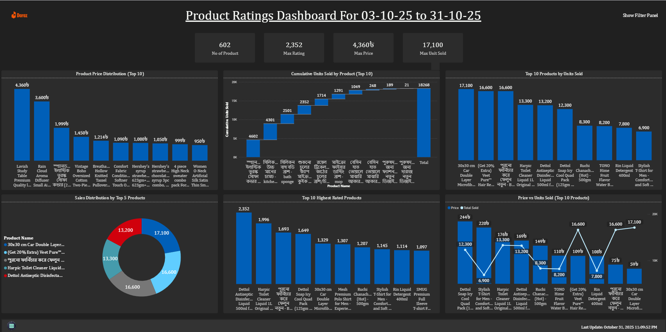Click the Lavish Study Table price bar
666x332 pixels.
point(22,125)
